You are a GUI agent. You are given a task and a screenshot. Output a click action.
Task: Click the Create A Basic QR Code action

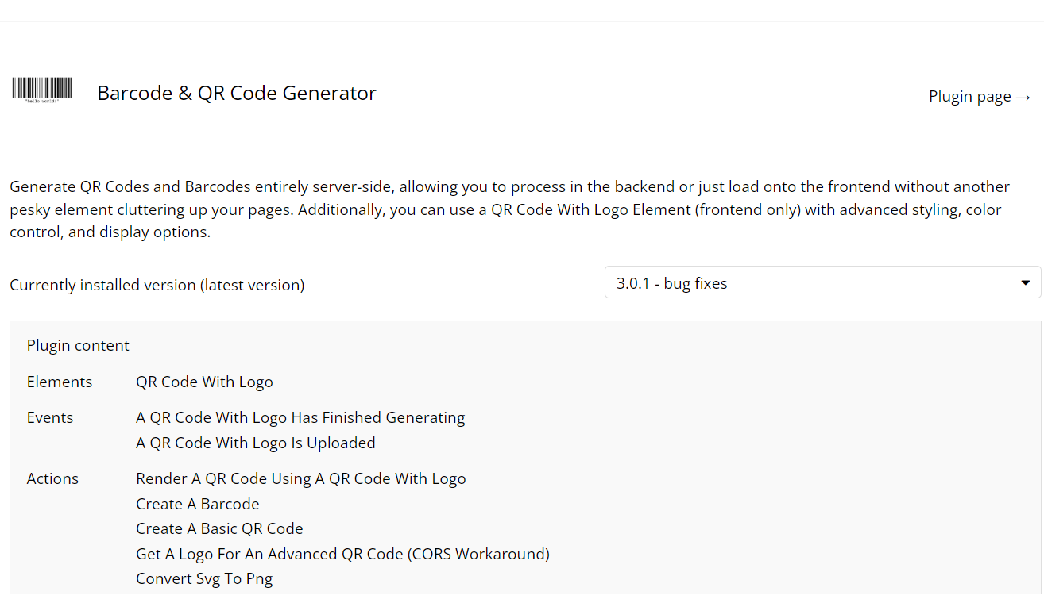(219, 529)
